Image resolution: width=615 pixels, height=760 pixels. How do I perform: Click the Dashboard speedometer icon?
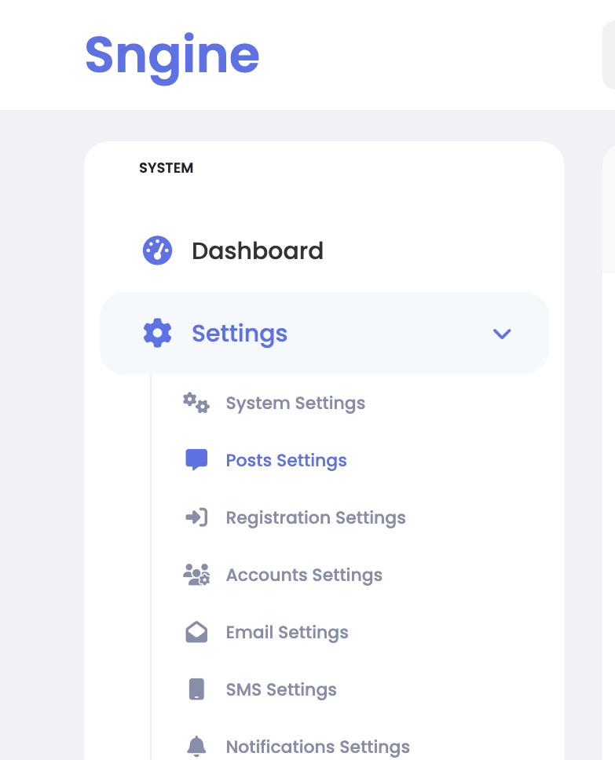click(157, 250)
